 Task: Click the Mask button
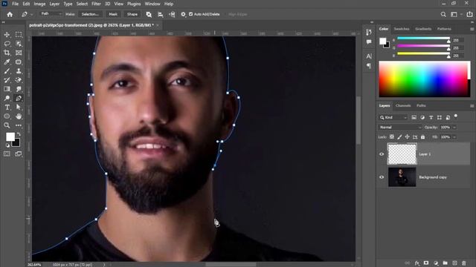pos(113,14)
